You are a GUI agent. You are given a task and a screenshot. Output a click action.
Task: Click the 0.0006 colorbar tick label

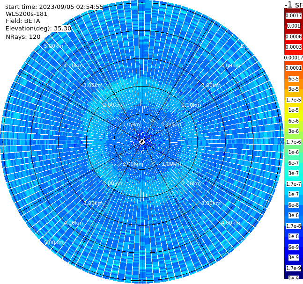(294, 36)
